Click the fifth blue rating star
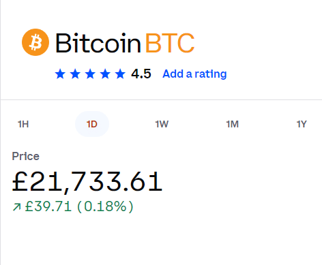The image size is (322, 265). point(120,74)
